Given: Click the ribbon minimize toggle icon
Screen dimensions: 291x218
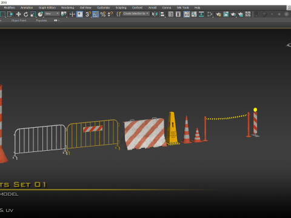Looking at the screenshot, I should [x=55, y=21].
